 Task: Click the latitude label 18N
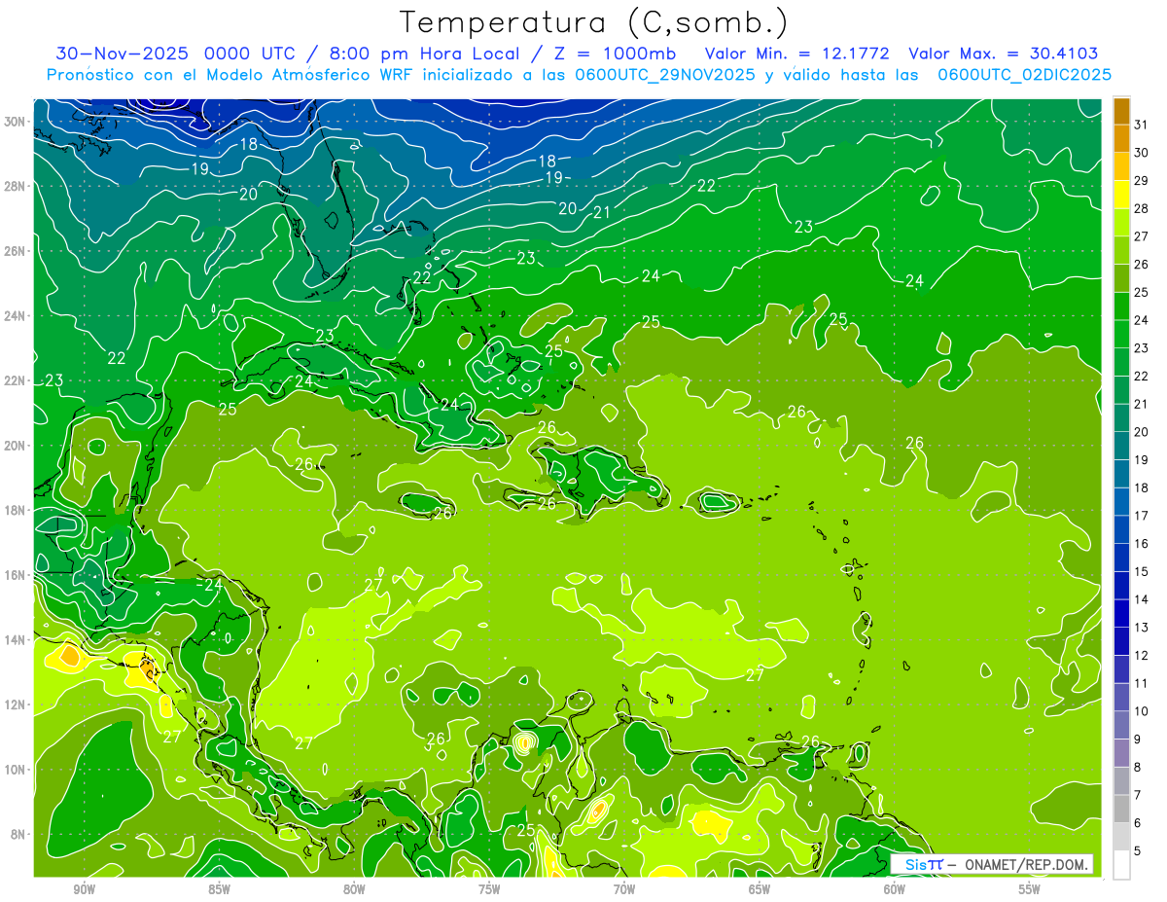14,510
